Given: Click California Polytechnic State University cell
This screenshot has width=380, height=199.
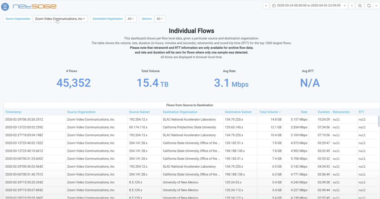Looking at the screenshot, I should [189, 127].
